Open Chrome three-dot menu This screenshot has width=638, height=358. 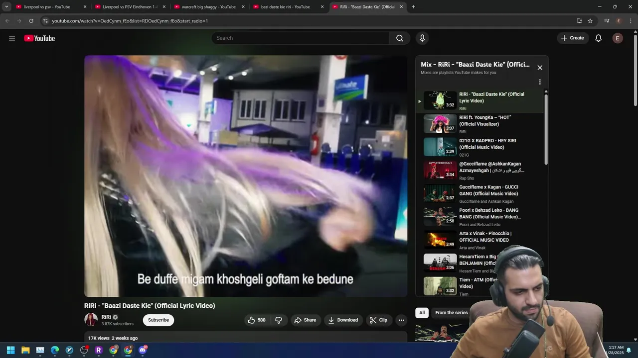point(631,21)
